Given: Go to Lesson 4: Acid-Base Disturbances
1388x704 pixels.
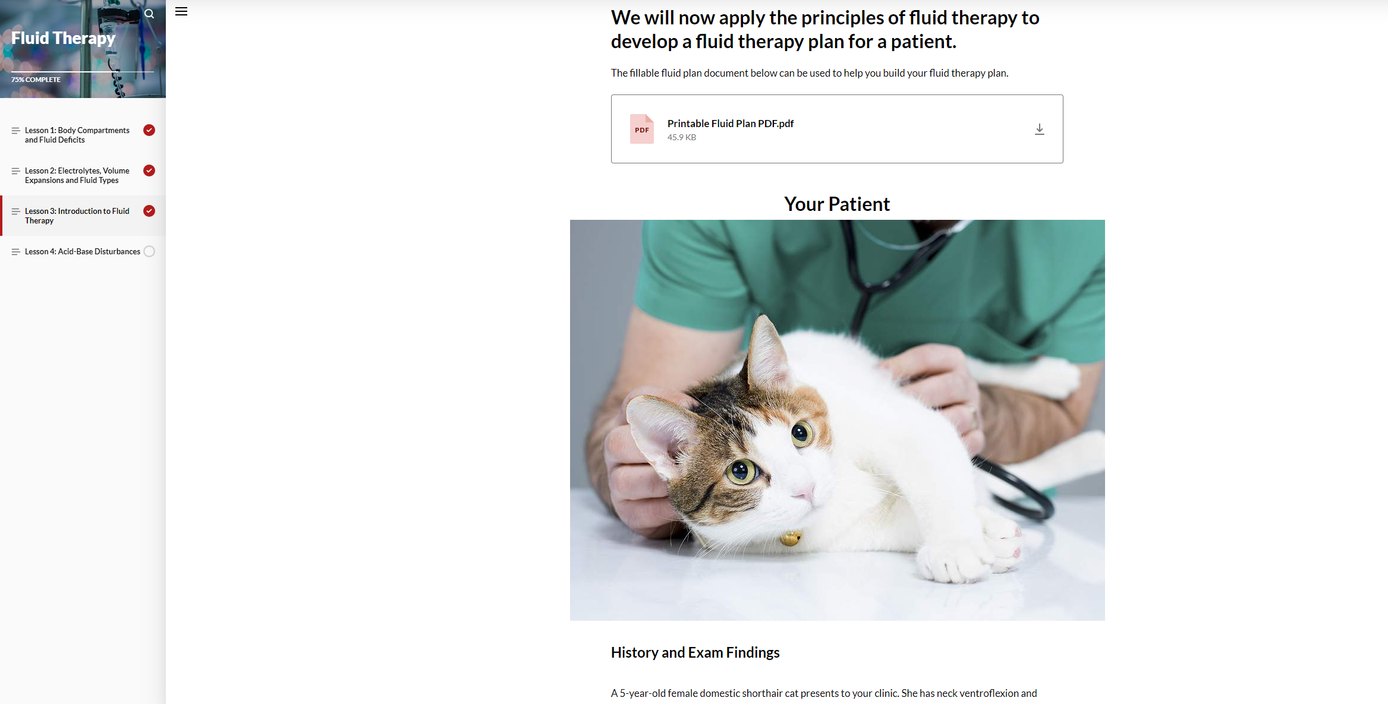Looking at the screenshot, I should pyautogui.click(x=83, y=251).
